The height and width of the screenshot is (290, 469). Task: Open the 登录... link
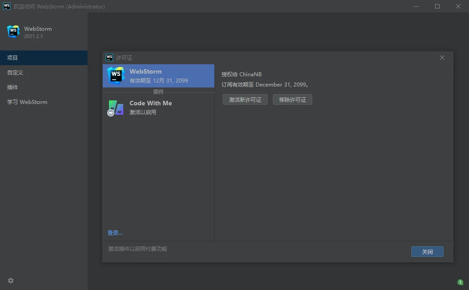(115, 232)
